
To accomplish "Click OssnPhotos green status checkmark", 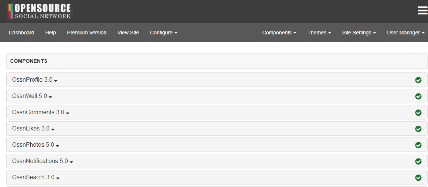I will tap(418, 145).
